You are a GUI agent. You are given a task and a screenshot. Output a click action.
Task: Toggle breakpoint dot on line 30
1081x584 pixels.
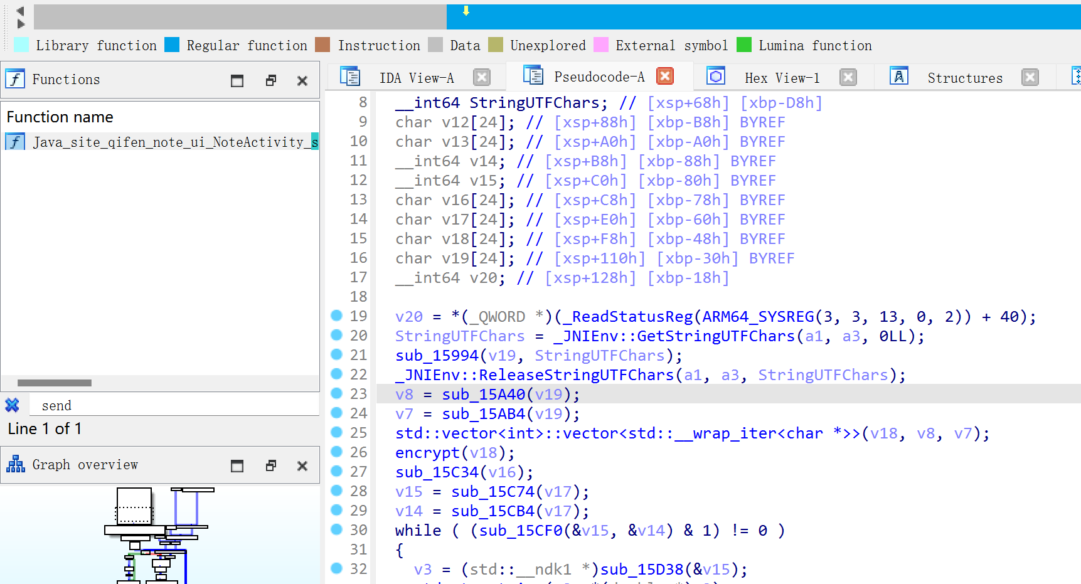(337, 529)
